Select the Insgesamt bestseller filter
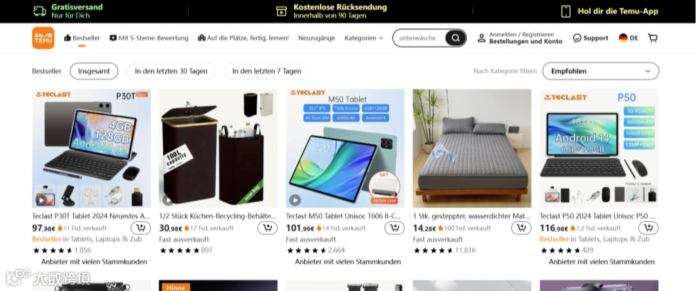Image resolution: width=696 pixels, height=291 pixels. click(x=94, y=71)
